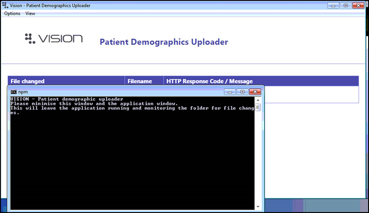Minimise the Patient Demographics Uploader window

(x=334, y=5)
